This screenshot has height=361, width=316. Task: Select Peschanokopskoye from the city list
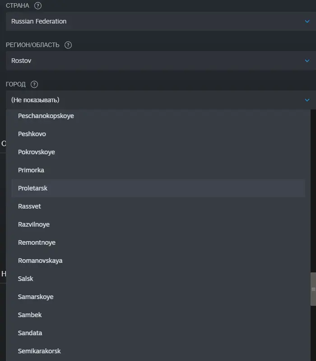(158, 116)
